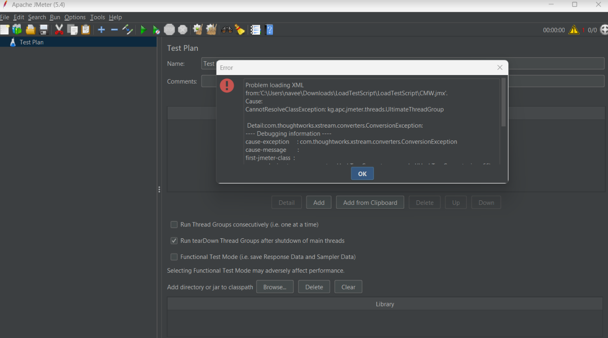Click the Paste clipboard icon

85,30
